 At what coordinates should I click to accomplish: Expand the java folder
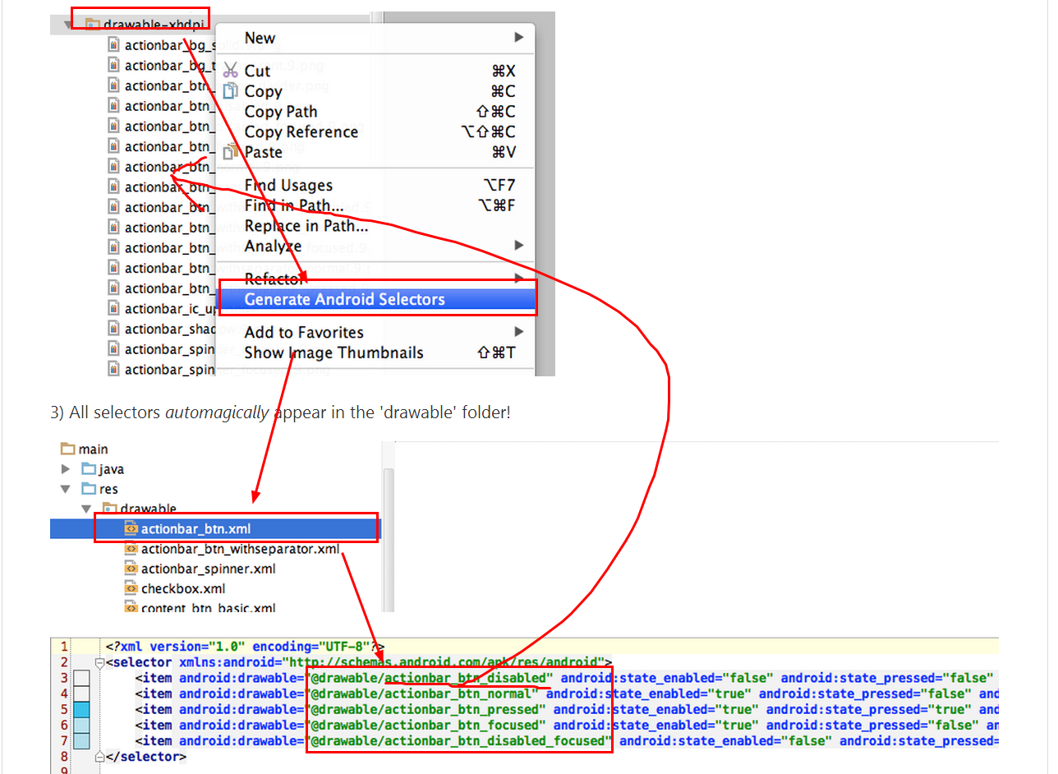point(67,469)
